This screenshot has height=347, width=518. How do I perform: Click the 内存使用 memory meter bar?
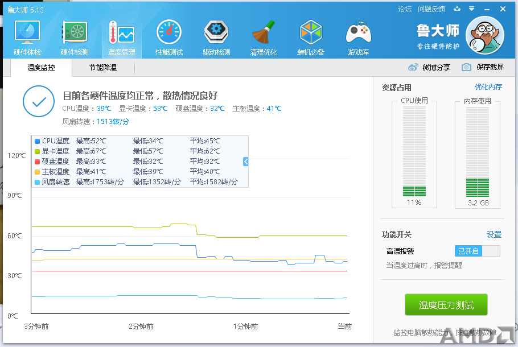point(478,151)
